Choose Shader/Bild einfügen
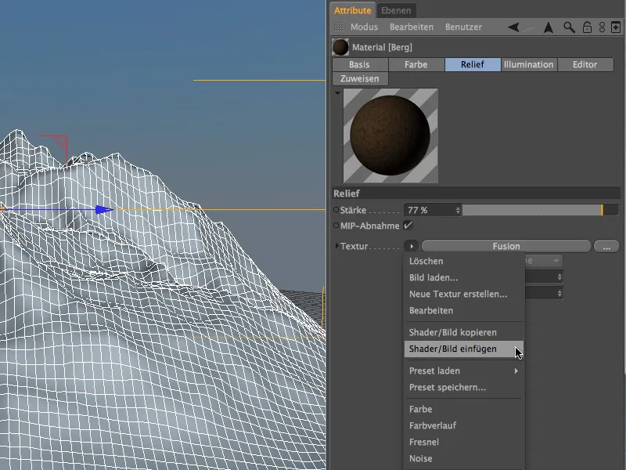Screen dimensions: 626x470 tap(464, 349)
